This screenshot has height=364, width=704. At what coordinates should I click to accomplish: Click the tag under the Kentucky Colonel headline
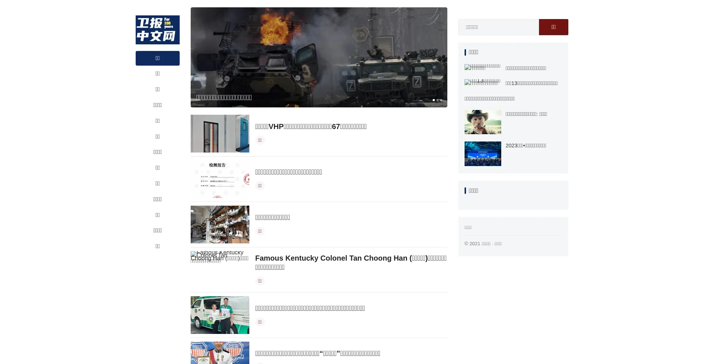pos(260,281)
